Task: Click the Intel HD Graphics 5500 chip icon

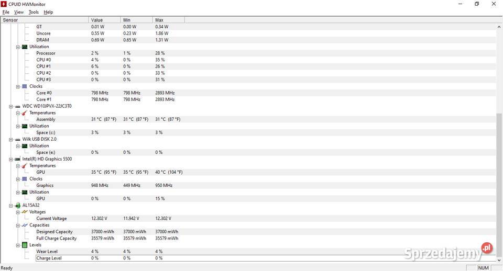Action: point(18,159)
